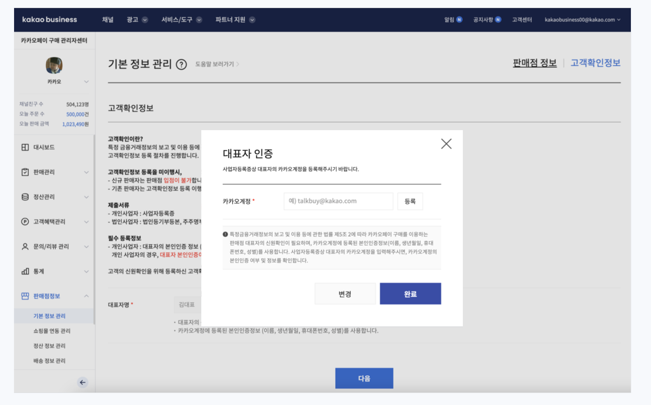Viewport: 651px width, 405px height.
Task: Click the 김대표 representative name field
Action: [188, 305]
